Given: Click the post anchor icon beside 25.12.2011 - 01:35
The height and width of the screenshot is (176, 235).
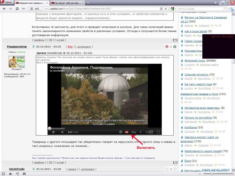Looking at the screenshot, I should (x=33, y=47).
